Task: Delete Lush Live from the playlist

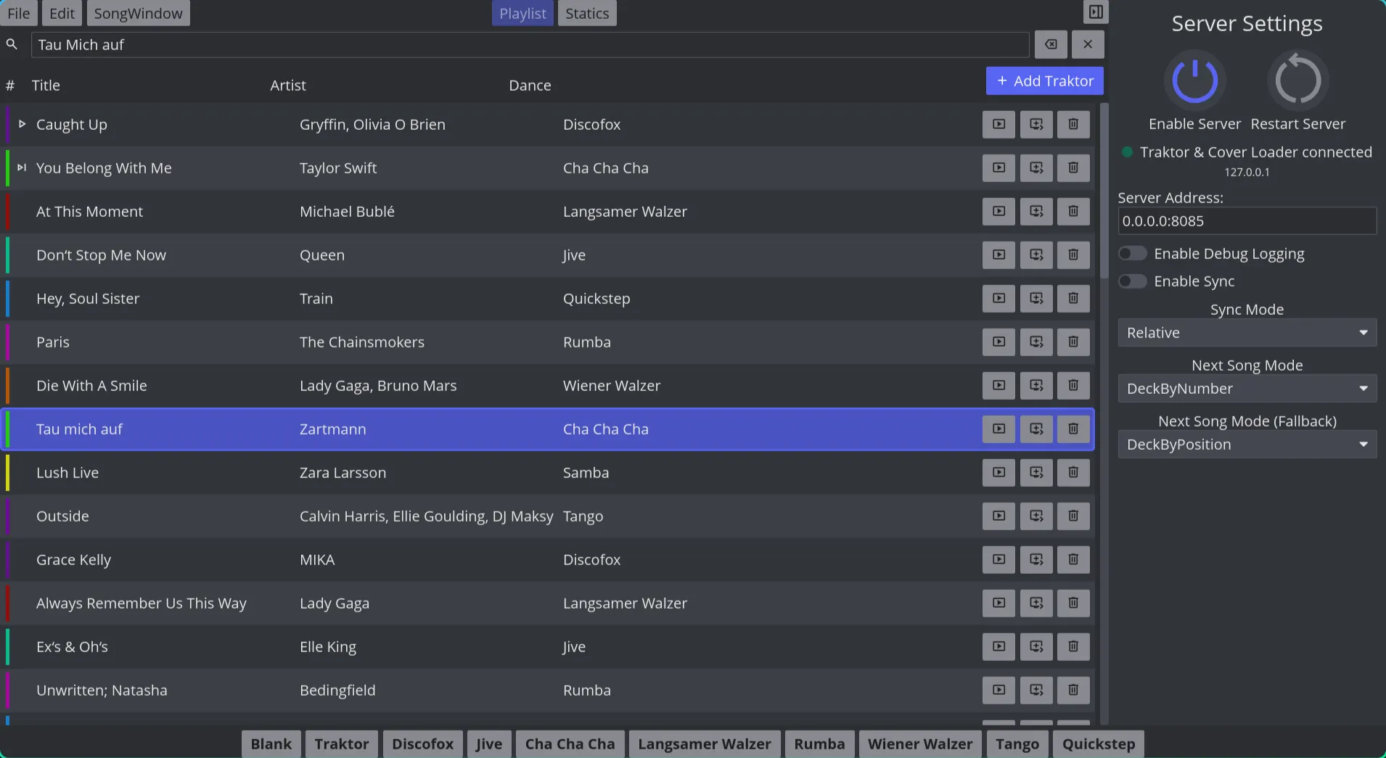Action: (1073, 472)
